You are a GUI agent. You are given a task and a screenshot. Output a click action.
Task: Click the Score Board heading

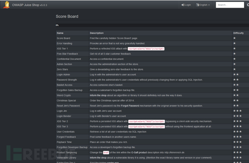point(67,16)
